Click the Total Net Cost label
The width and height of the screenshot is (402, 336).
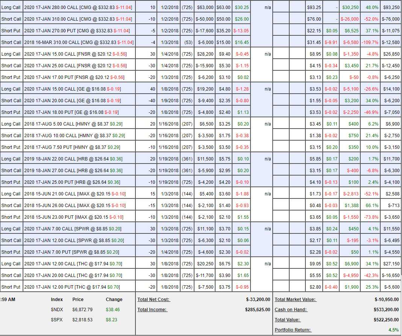pos(154,300)
